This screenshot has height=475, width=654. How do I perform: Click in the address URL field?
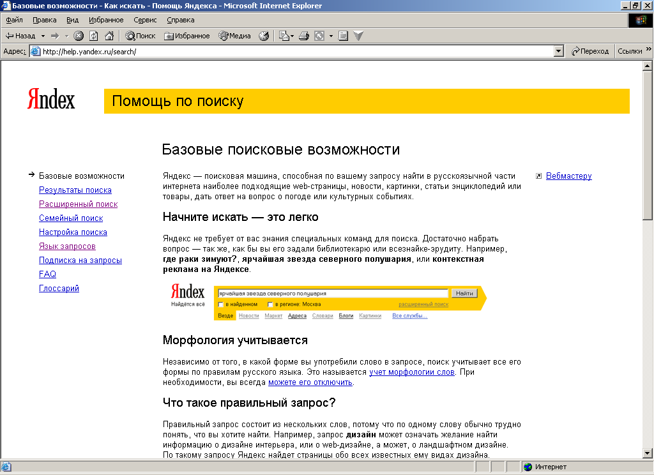[x=298, y=51]
